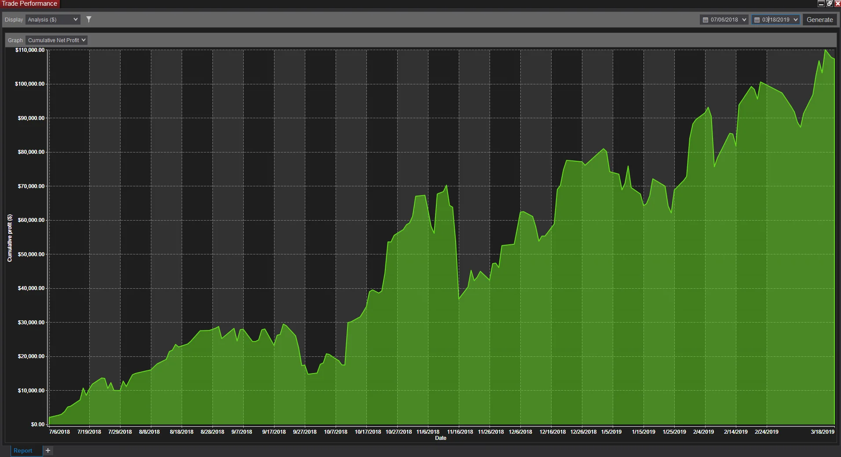
Task: Click the 8/8/2018 date label
Action: [150, 432]
